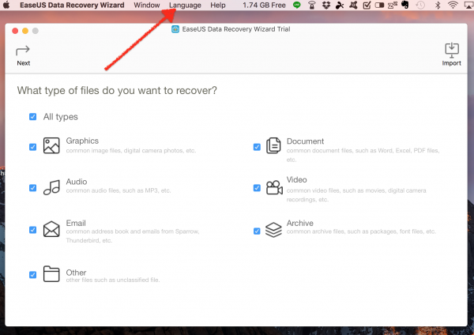Click the Email envelope icon
The height and width of the screenshot is (335, 474).
click(51, 229)
